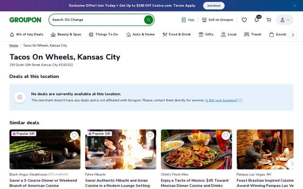Open the shopping cart icon

tap(269, 20)
